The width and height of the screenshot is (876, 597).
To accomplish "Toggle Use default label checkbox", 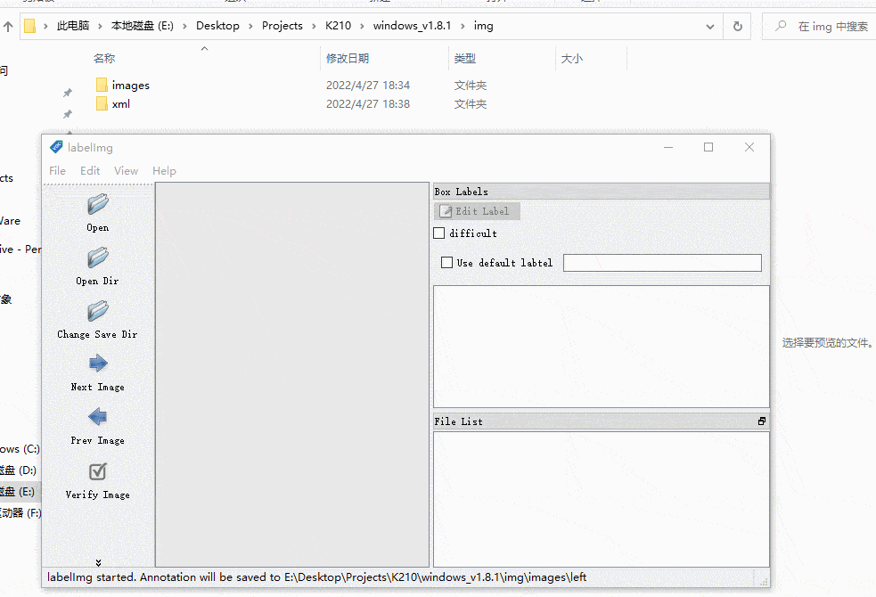I will tap(447, 263).
